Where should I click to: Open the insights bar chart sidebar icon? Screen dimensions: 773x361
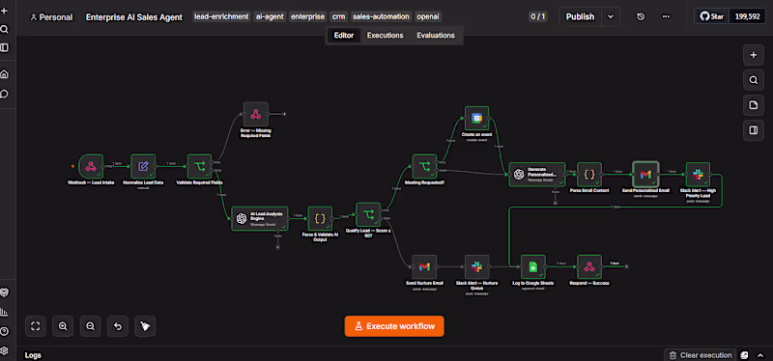tap(5, 312)
